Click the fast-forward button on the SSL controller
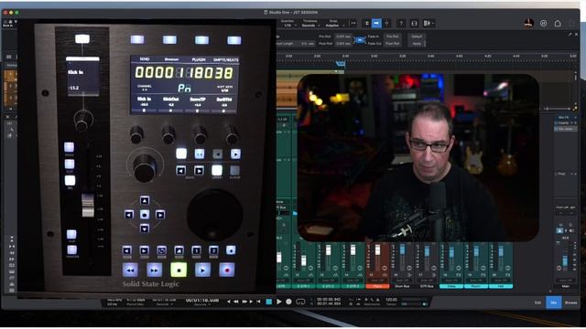The width and height of the screenshot is (586, 329). (154, 270)
